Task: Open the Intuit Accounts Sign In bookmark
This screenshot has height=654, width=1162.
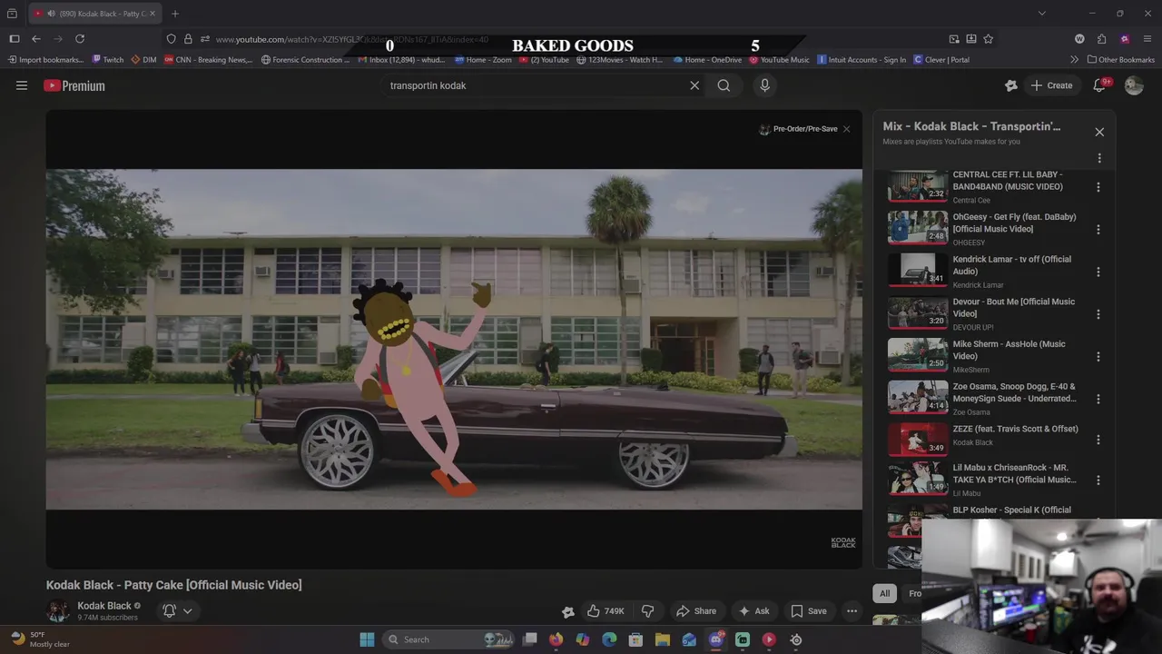Action: 862,60
